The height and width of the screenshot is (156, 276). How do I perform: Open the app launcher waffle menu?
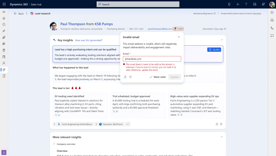click(4, 4)
